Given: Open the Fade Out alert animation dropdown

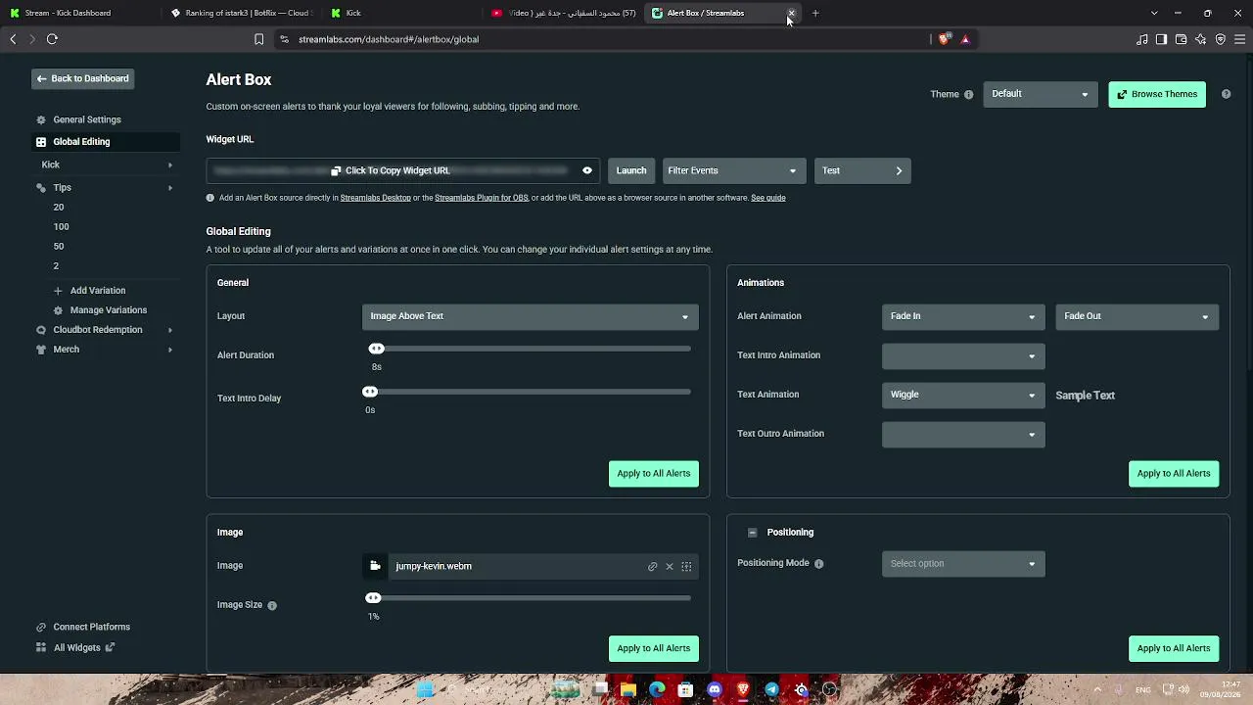Looking at the screenshot, I should click(1137, 316).
